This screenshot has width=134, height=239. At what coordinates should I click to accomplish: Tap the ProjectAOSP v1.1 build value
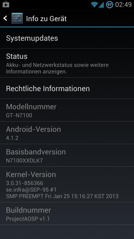pos(28,219)
